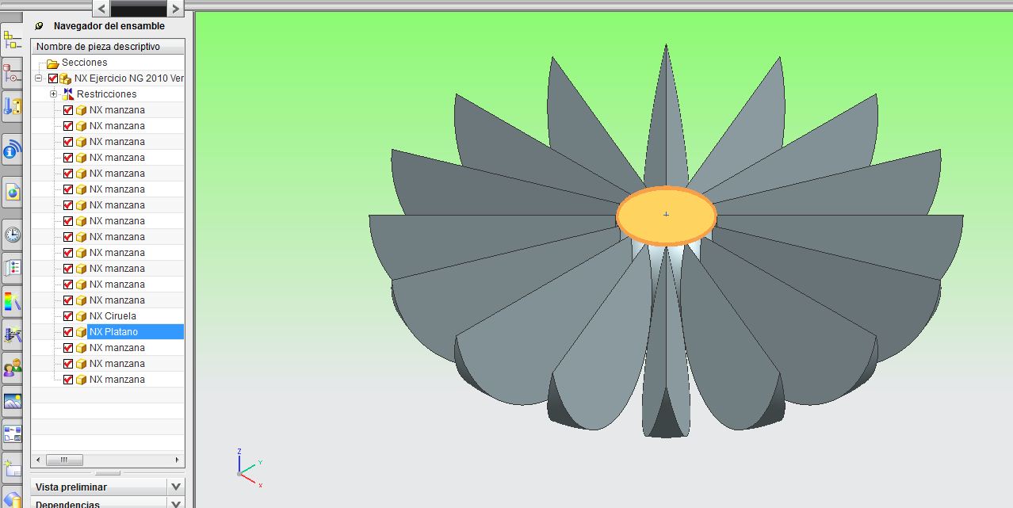The height and width of the screenshot is (508, 1013).
Task: Click the right arrow button above the navigator
Action: pyautogui.click(x=175, y=8)
